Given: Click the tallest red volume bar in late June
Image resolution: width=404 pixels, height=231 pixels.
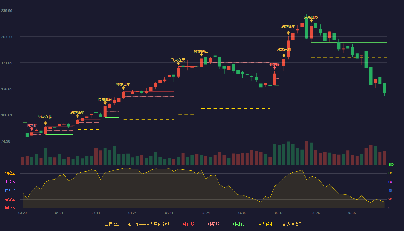Looking at the screenshot, I should click(306, 153).
